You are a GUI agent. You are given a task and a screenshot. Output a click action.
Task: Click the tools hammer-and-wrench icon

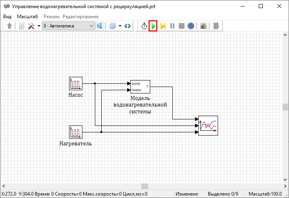pyautogui.click(x=31, y=26)
